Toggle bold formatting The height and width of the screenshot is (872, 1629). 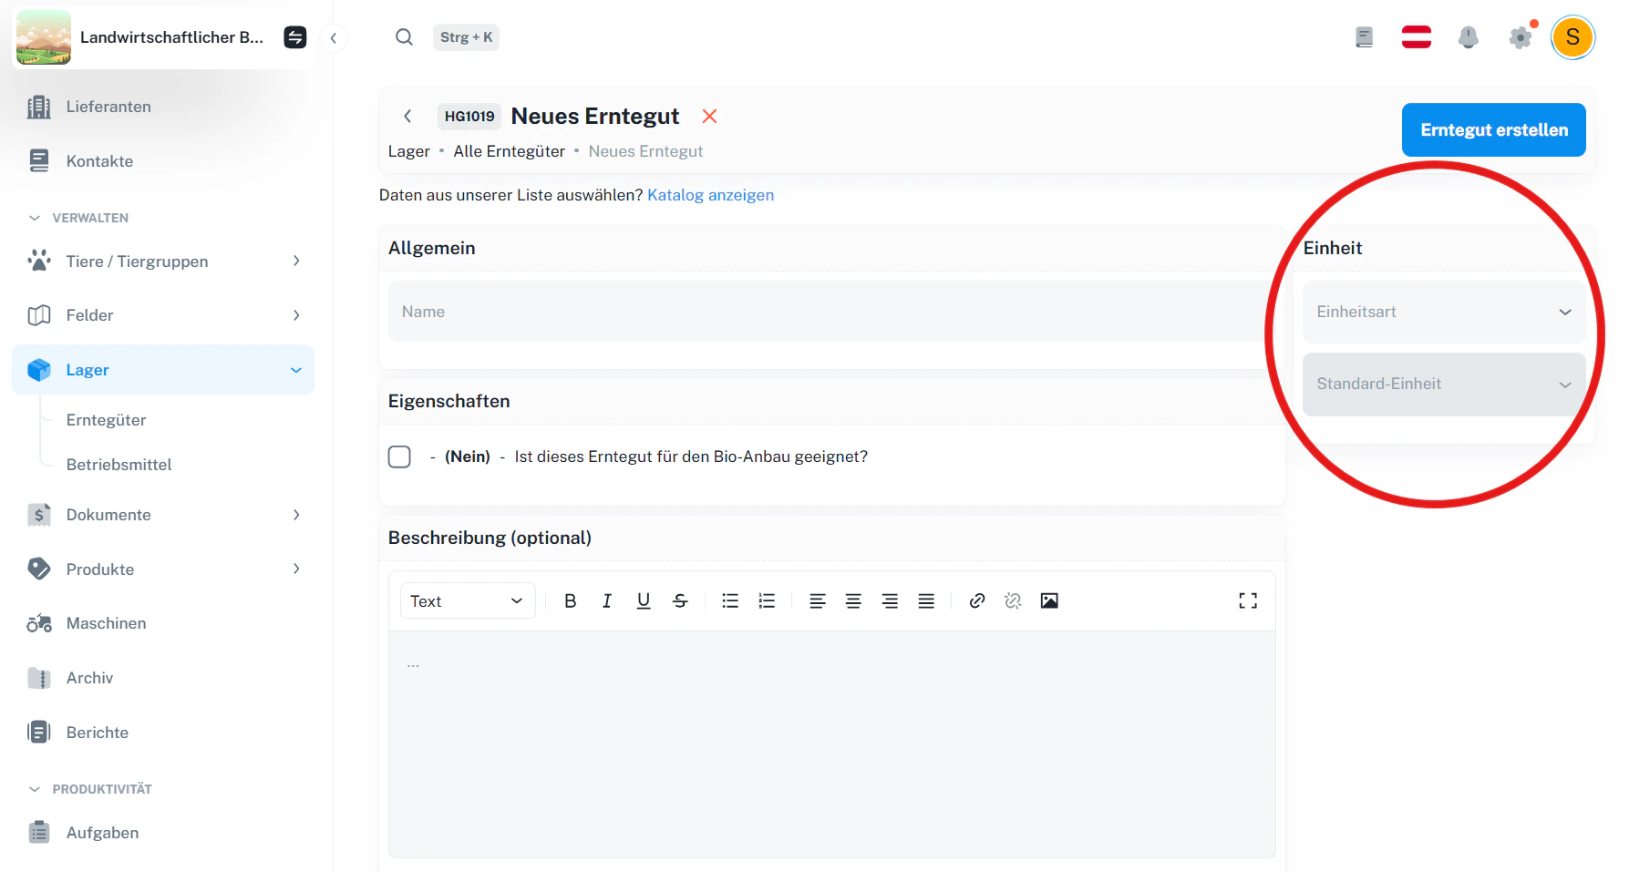571,601
